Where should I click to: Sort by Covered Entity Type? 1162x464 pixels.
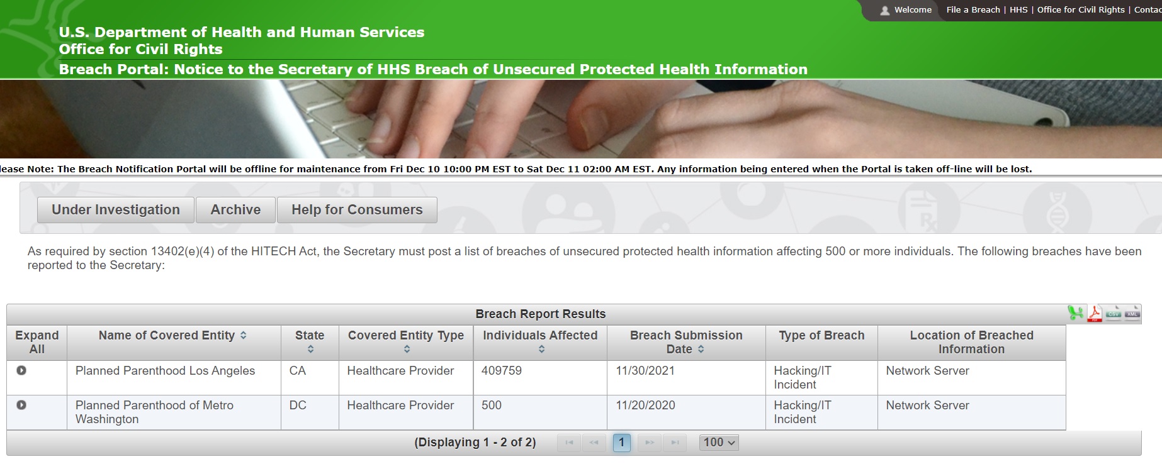coord(407,350)
